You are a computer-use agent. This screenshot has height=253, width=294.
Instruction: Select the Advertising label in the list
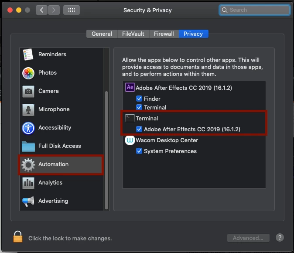(x=53, y=201)
